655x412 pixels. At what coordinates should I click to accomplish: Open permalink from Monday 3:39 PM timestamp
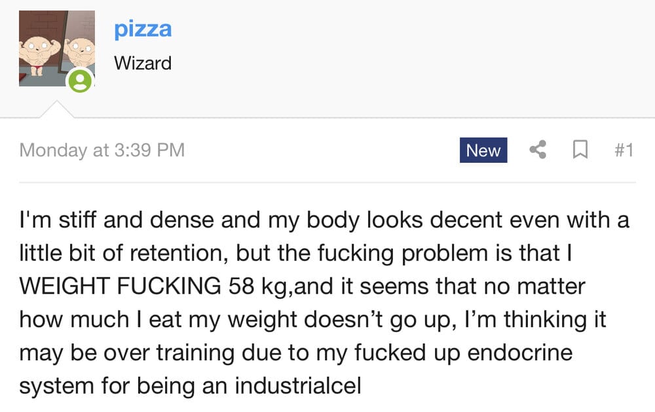(102, 150)
